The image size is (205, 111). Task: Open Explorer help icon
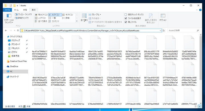pyautogui.click(x=200, y=10)
